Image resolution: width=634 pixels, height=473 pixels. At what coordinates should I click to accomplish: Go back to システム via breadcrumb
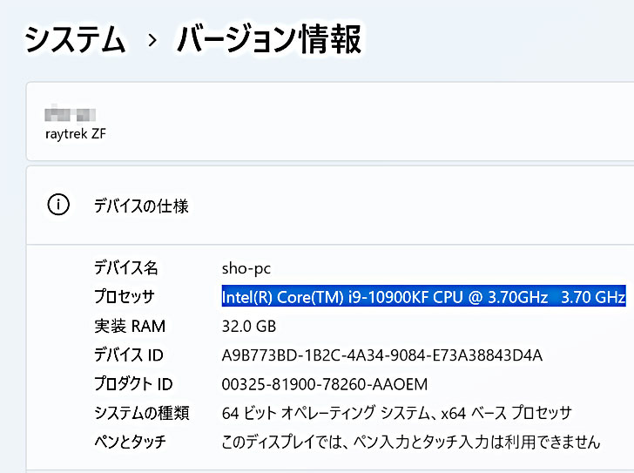coord(75,41)
